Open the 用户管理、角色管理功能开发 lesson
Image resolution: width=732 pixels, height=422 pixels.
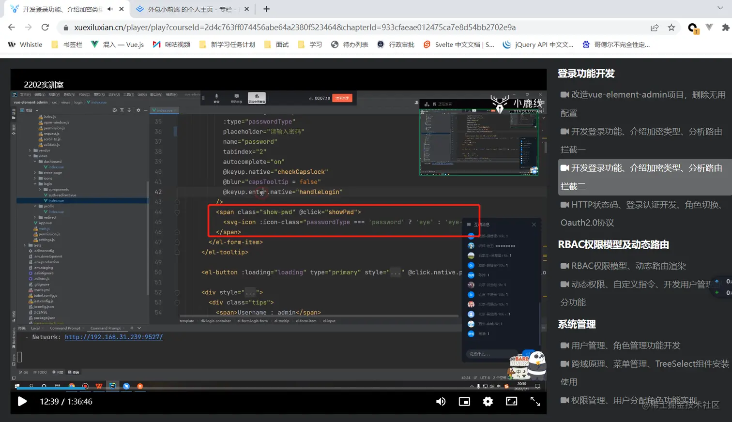[x=625, y=346]
